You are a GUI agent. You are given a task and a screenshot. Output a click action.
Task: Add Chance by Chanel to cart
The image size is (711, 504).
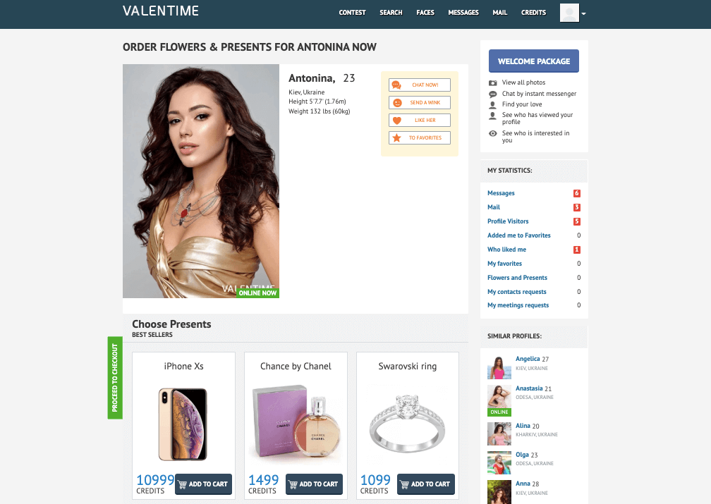point(315,484)
